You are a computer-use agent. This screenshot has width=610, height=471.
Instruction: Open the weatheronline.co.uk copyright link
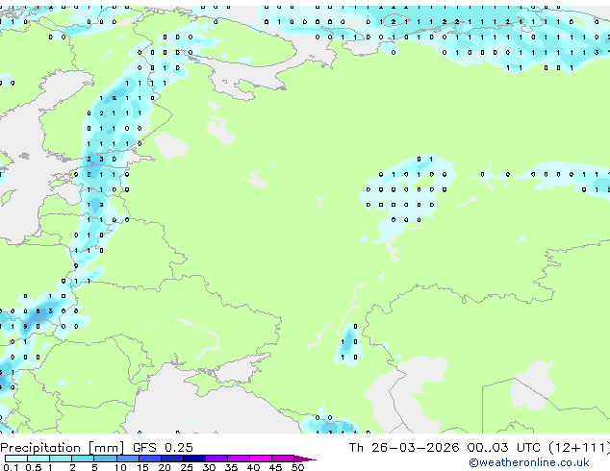[528, 462]
